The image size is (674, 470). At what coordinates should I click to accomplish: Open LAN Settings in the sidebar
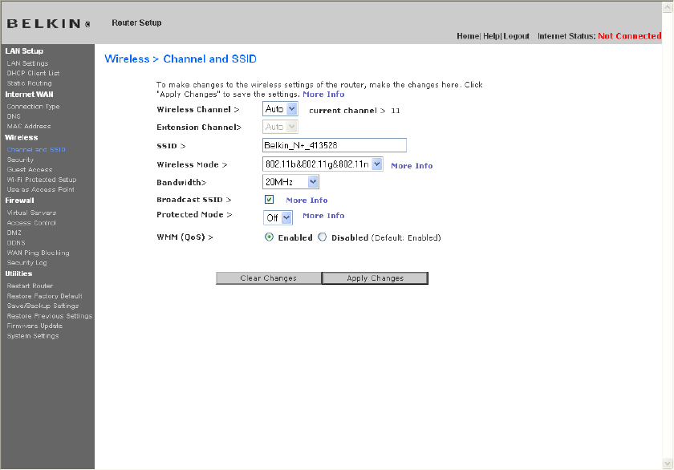(x=27, y=63)
